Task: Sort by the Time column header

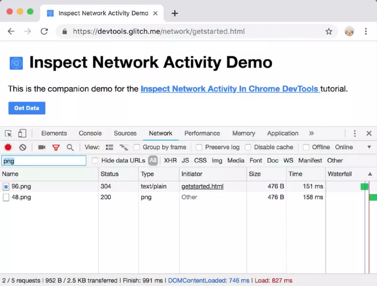Action: coord(306,174)
